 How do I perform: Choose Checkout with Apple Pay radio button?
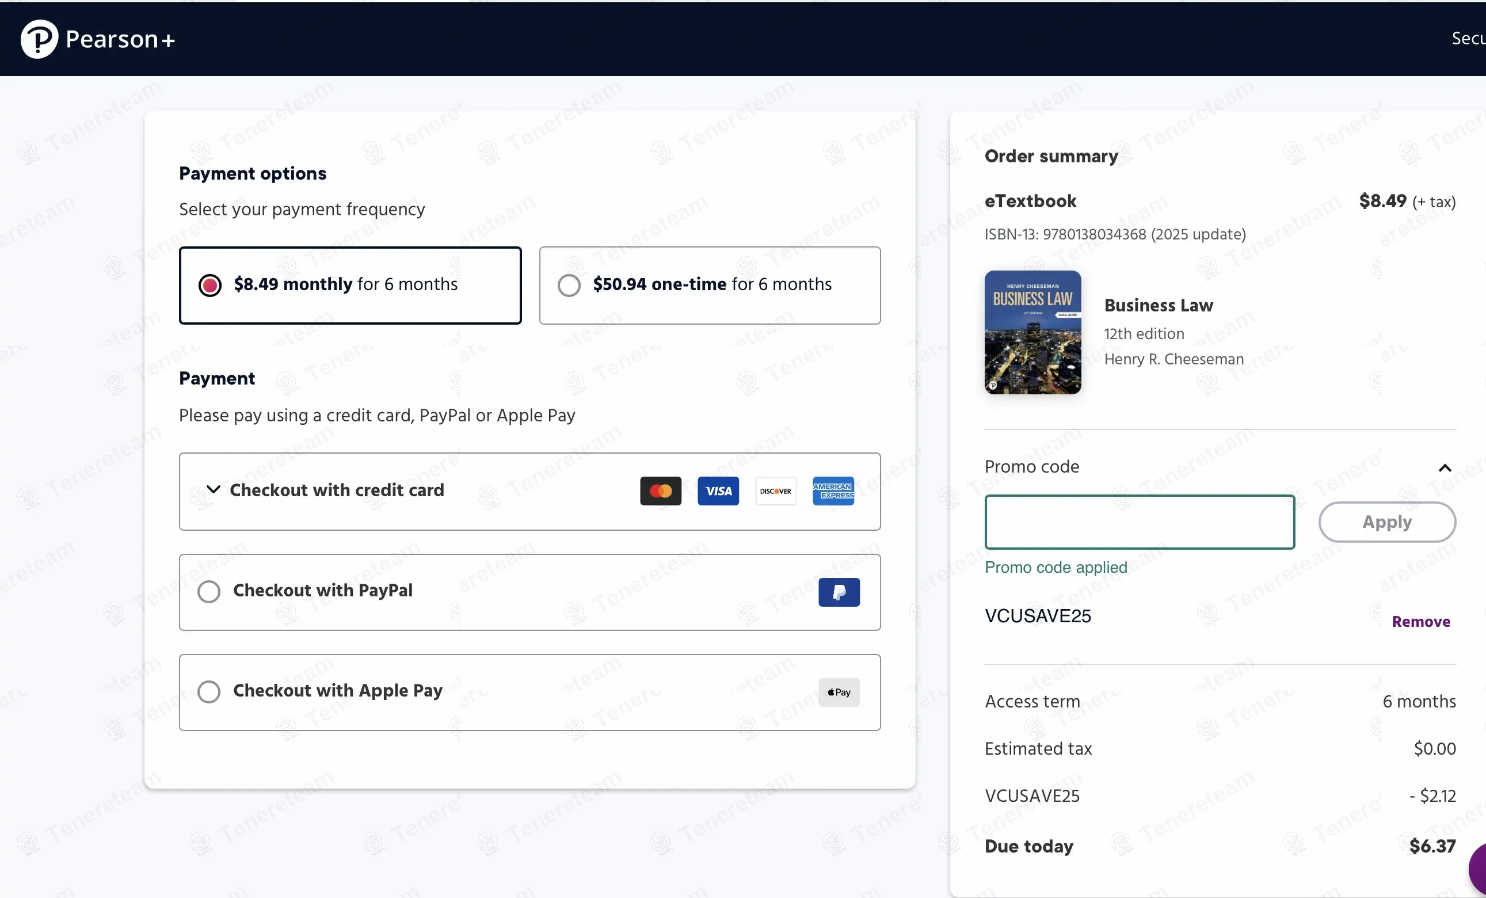click(x=209, y=692)
